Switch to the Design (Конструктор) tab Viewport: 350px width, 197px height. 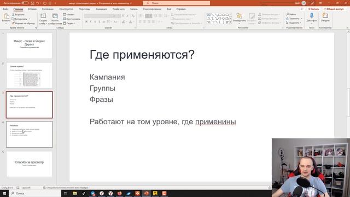[x=66, y=9]
